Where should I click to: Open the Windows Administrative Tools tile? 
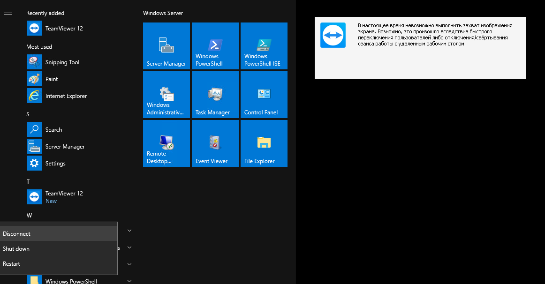click(x=167, y=95)
